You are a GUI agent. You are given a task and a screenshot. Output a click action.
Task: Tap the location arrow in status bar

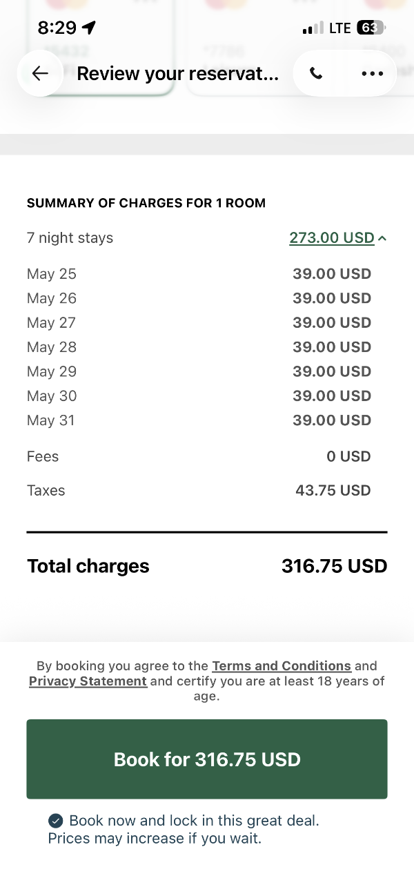[x=88, y=28]
